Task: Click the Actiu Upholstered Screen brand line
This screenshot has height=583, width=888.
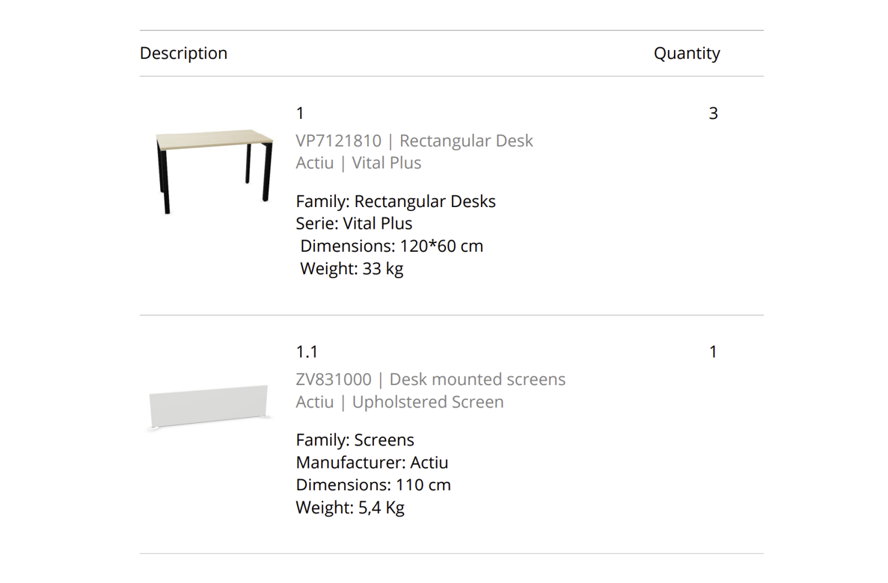Action: click(399, 402)
